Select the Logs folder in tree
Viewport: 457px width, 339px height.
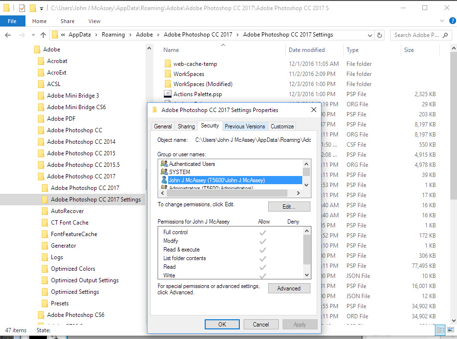point(57,257)
